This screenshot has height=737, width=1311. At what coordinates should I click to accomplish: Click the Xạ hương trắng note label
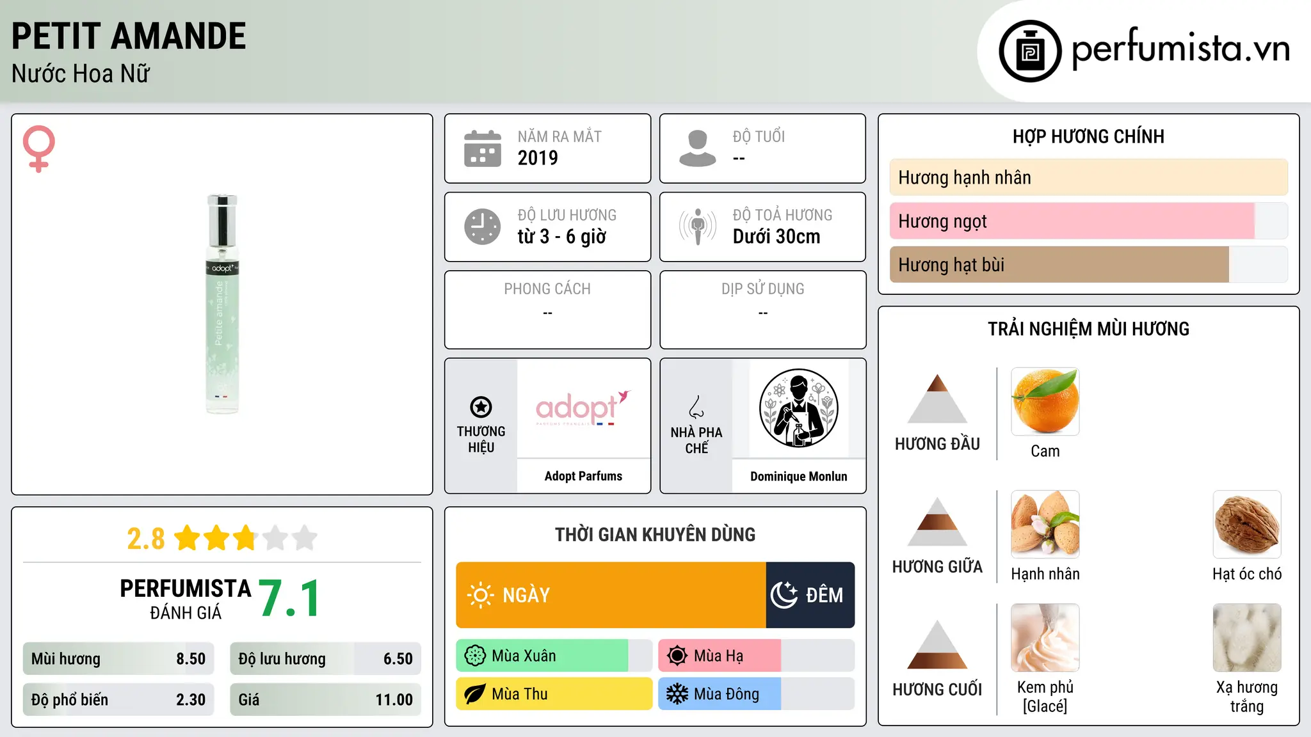click(x=1247, y=697)
